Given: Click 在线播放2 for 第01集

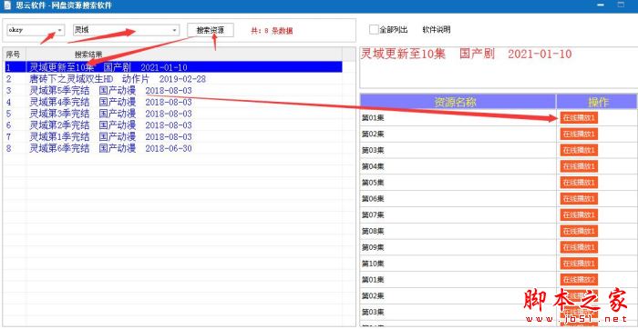Looking at the screenshot, I should [579, 280].
